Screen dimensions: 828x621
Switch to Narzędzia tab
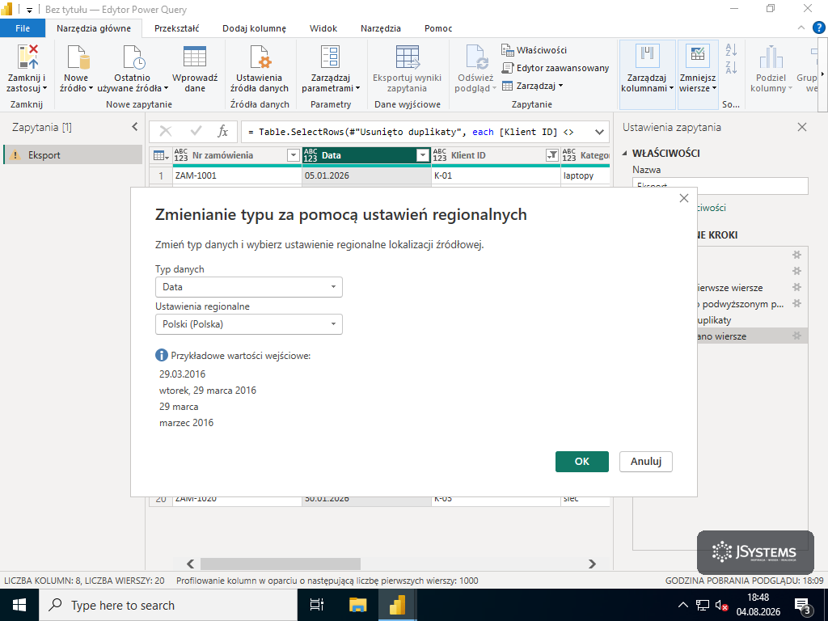381,28
